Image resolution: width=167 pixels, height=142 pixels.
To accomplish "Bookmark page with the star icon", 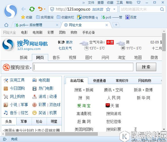I will [108, 9].
